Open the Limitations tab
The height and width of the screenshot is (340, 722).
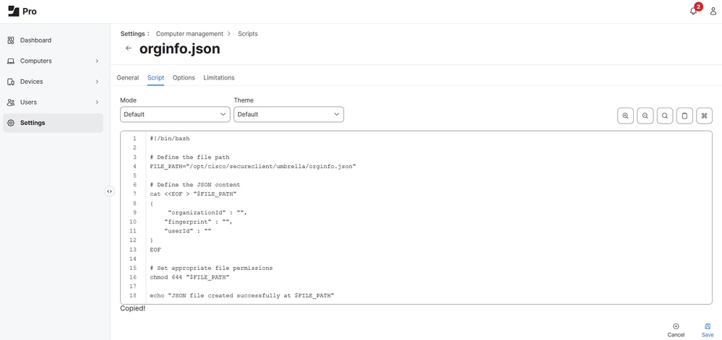219,77
